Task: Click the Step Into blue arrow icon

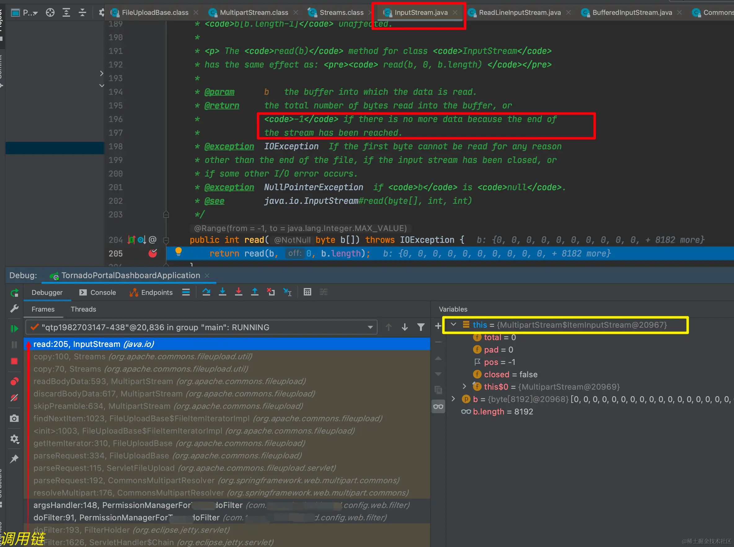Action: (222, 292)
